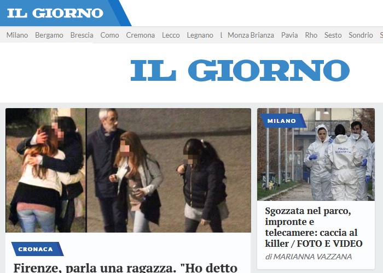
Task: Go to the Bergamo section
Action: click(x=49, y=35)
